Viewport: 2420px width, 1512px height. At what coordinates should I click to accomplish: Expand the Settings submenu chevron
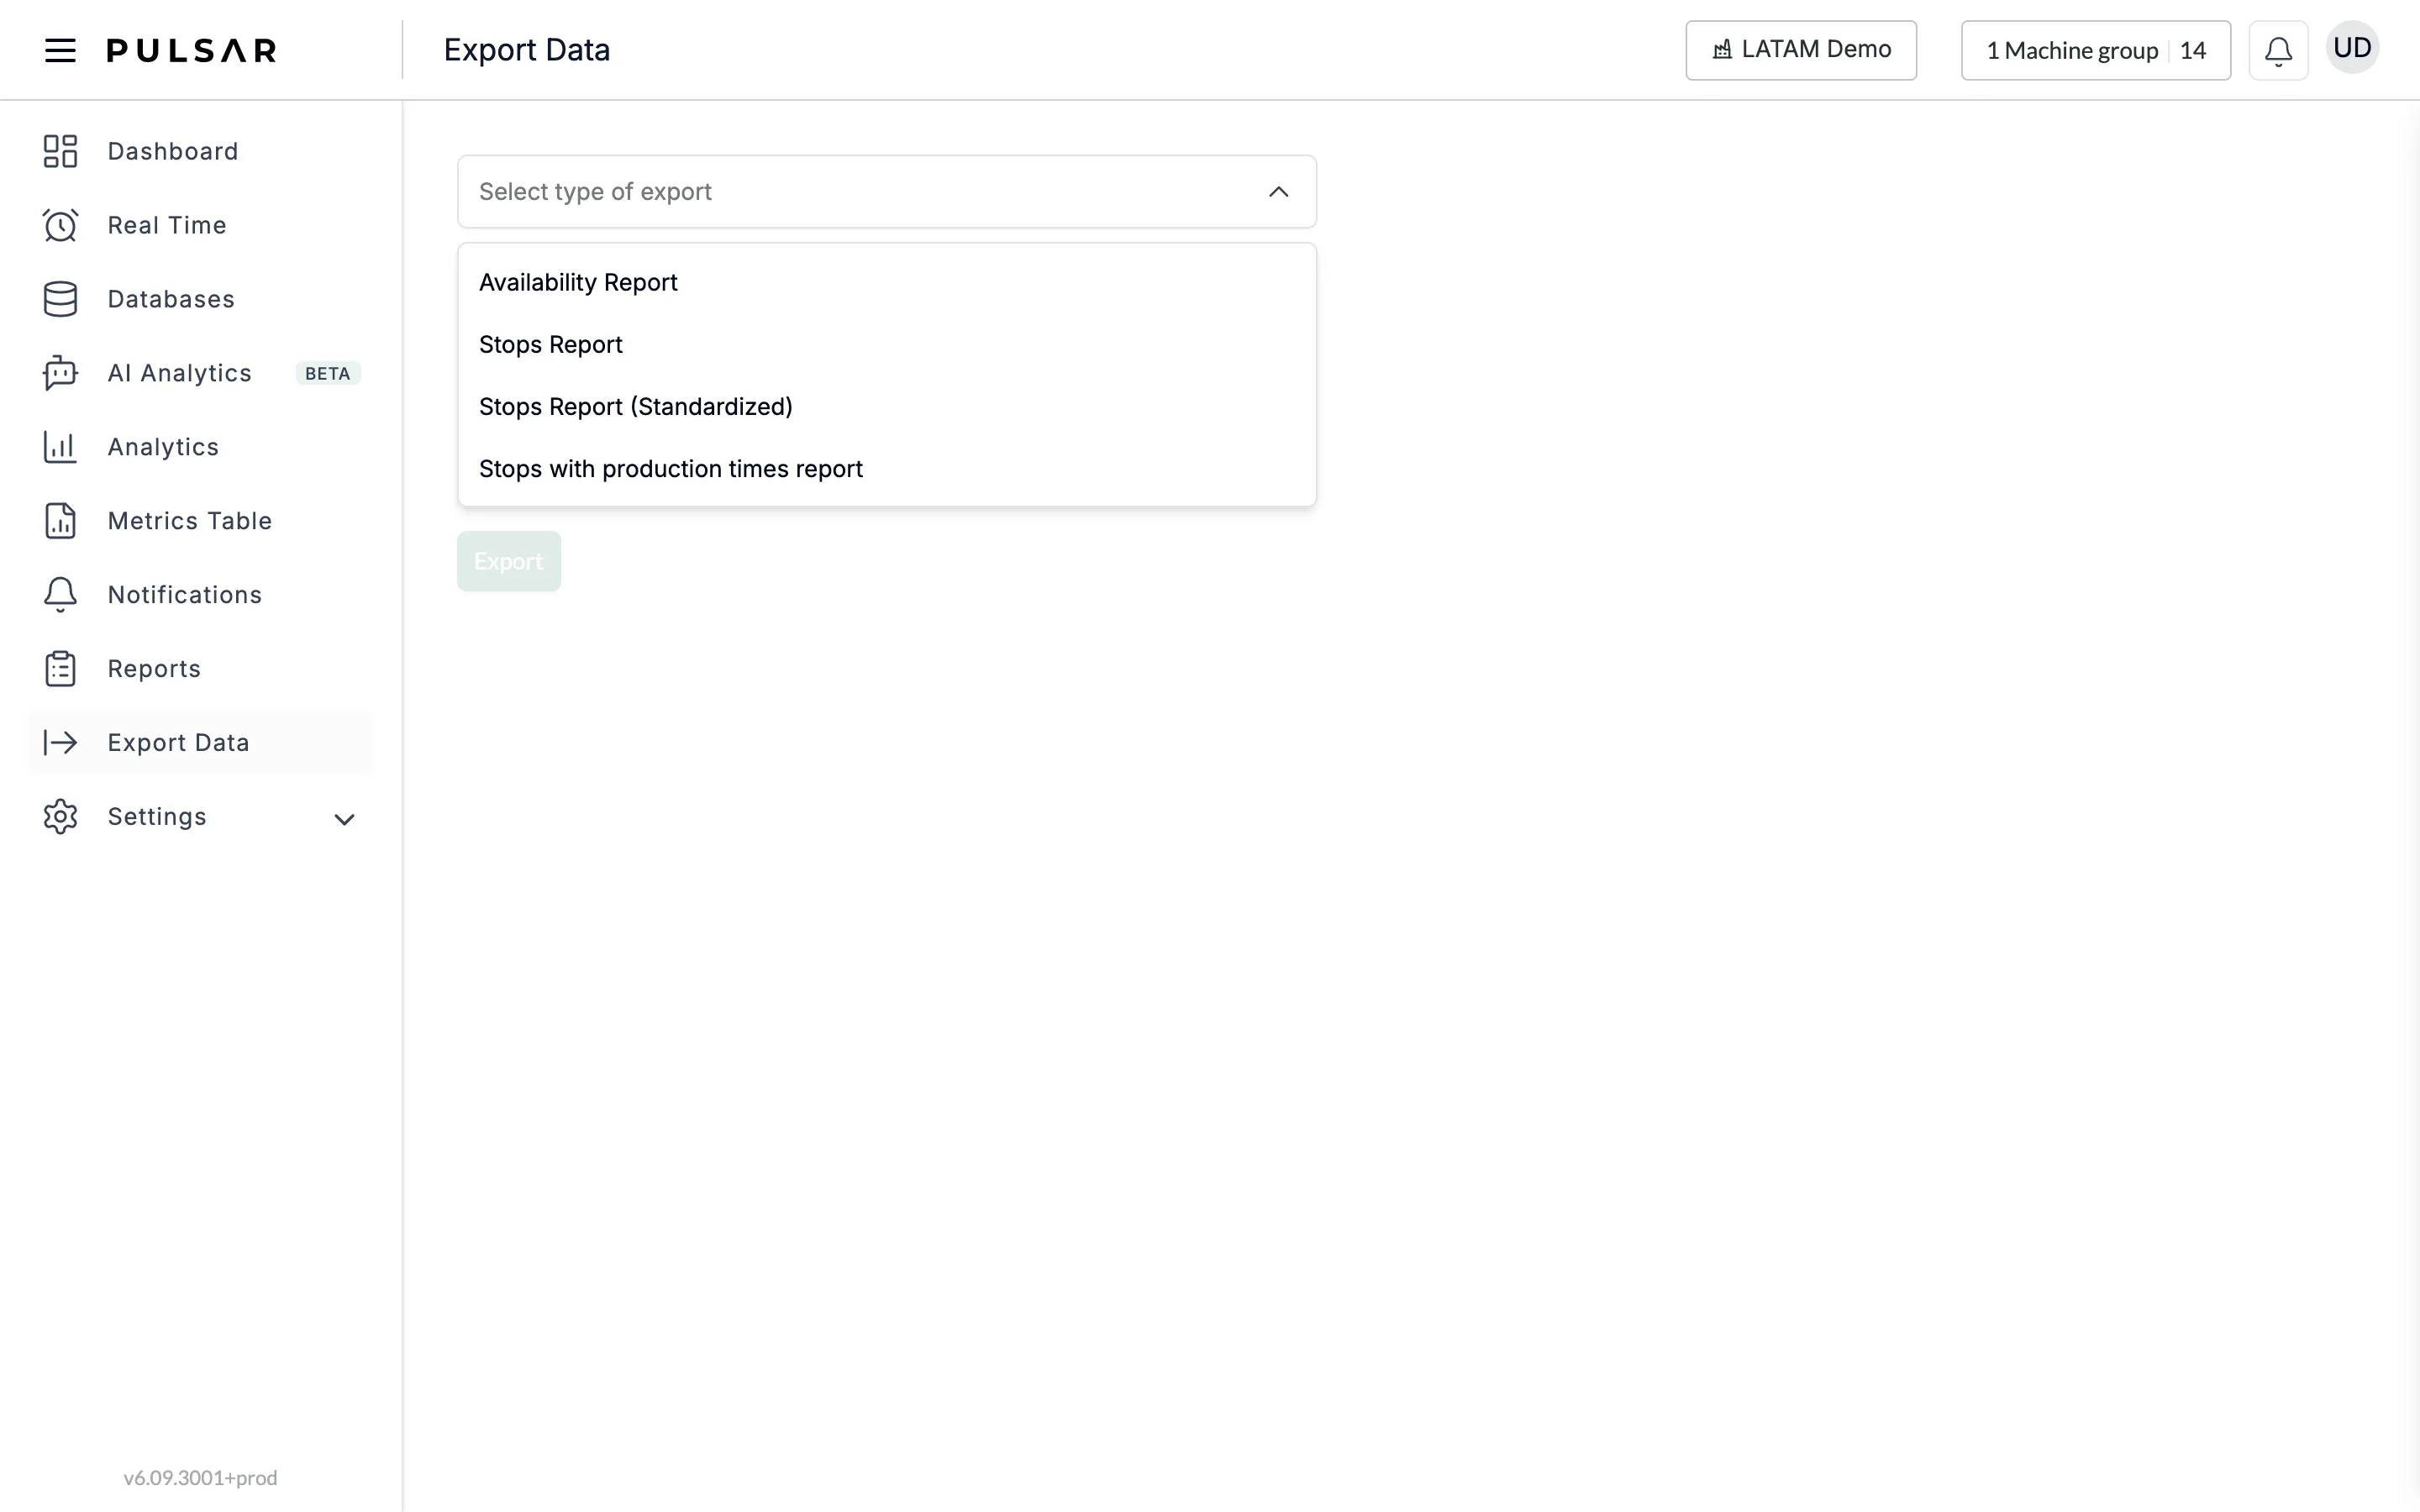point(344,819)
